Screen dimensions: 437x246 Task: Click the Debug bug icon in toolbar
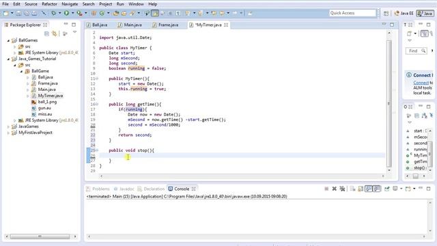53,13
